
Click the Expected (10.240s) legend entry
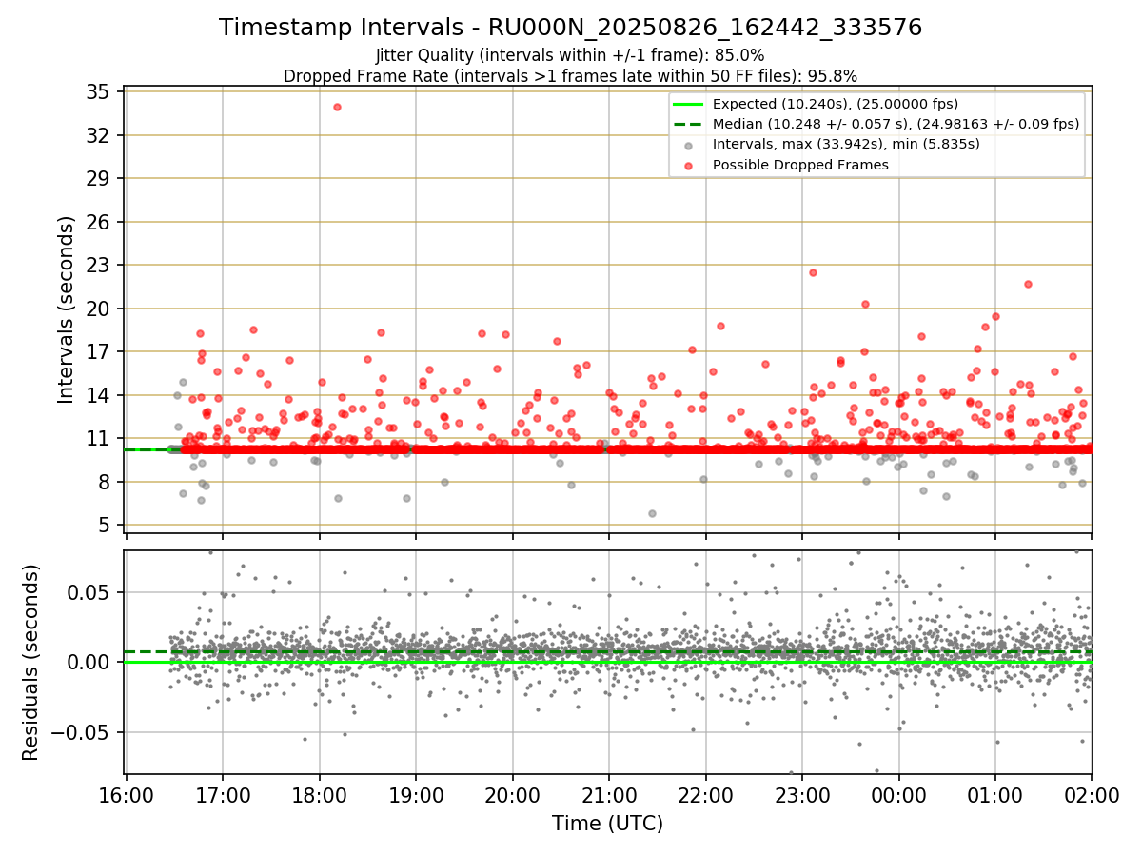(836, 104)
